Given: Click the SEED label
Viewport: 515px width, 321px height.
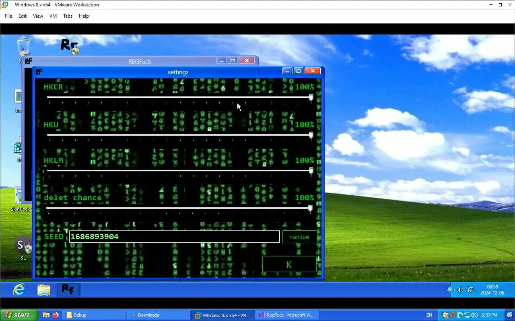Looking at the screenshot, I should coord(54,237).
